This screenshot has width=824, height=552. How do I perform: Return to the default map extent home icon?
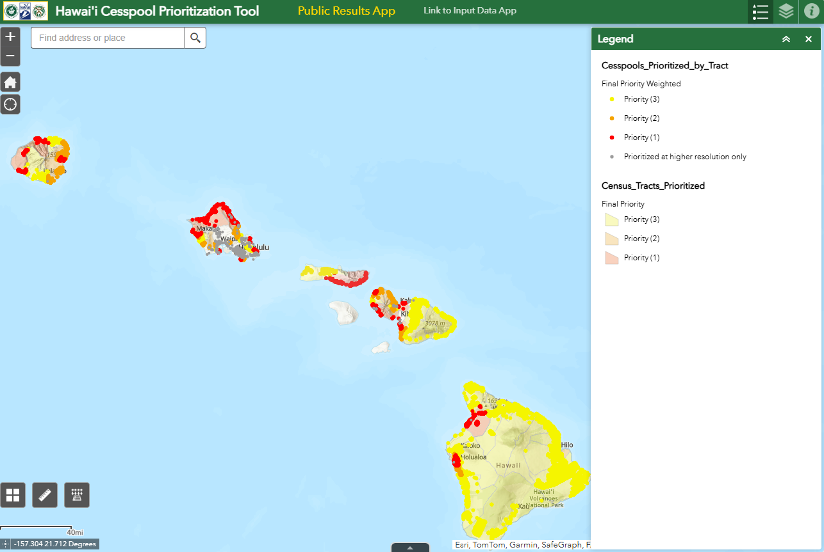click(10, 82)
